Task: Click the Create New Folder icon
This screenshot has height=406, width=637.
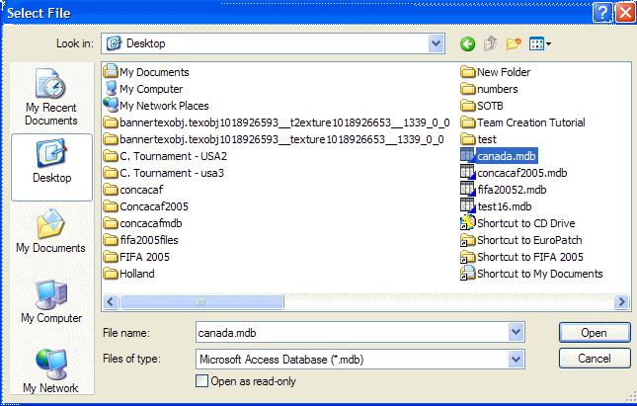Action: (514, 43)
